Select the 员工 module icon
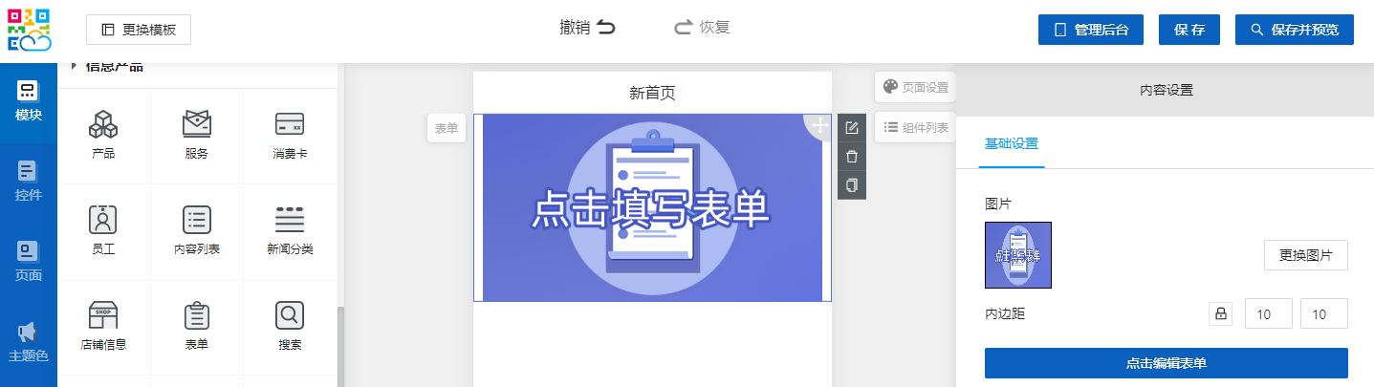The image size is (1374, 387). point(103,220)
